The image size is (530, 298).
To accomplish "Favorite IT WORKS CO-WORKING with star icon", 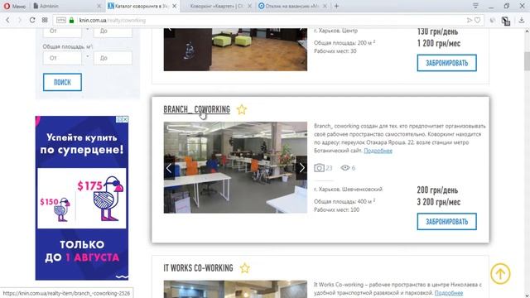I will 245,268.
